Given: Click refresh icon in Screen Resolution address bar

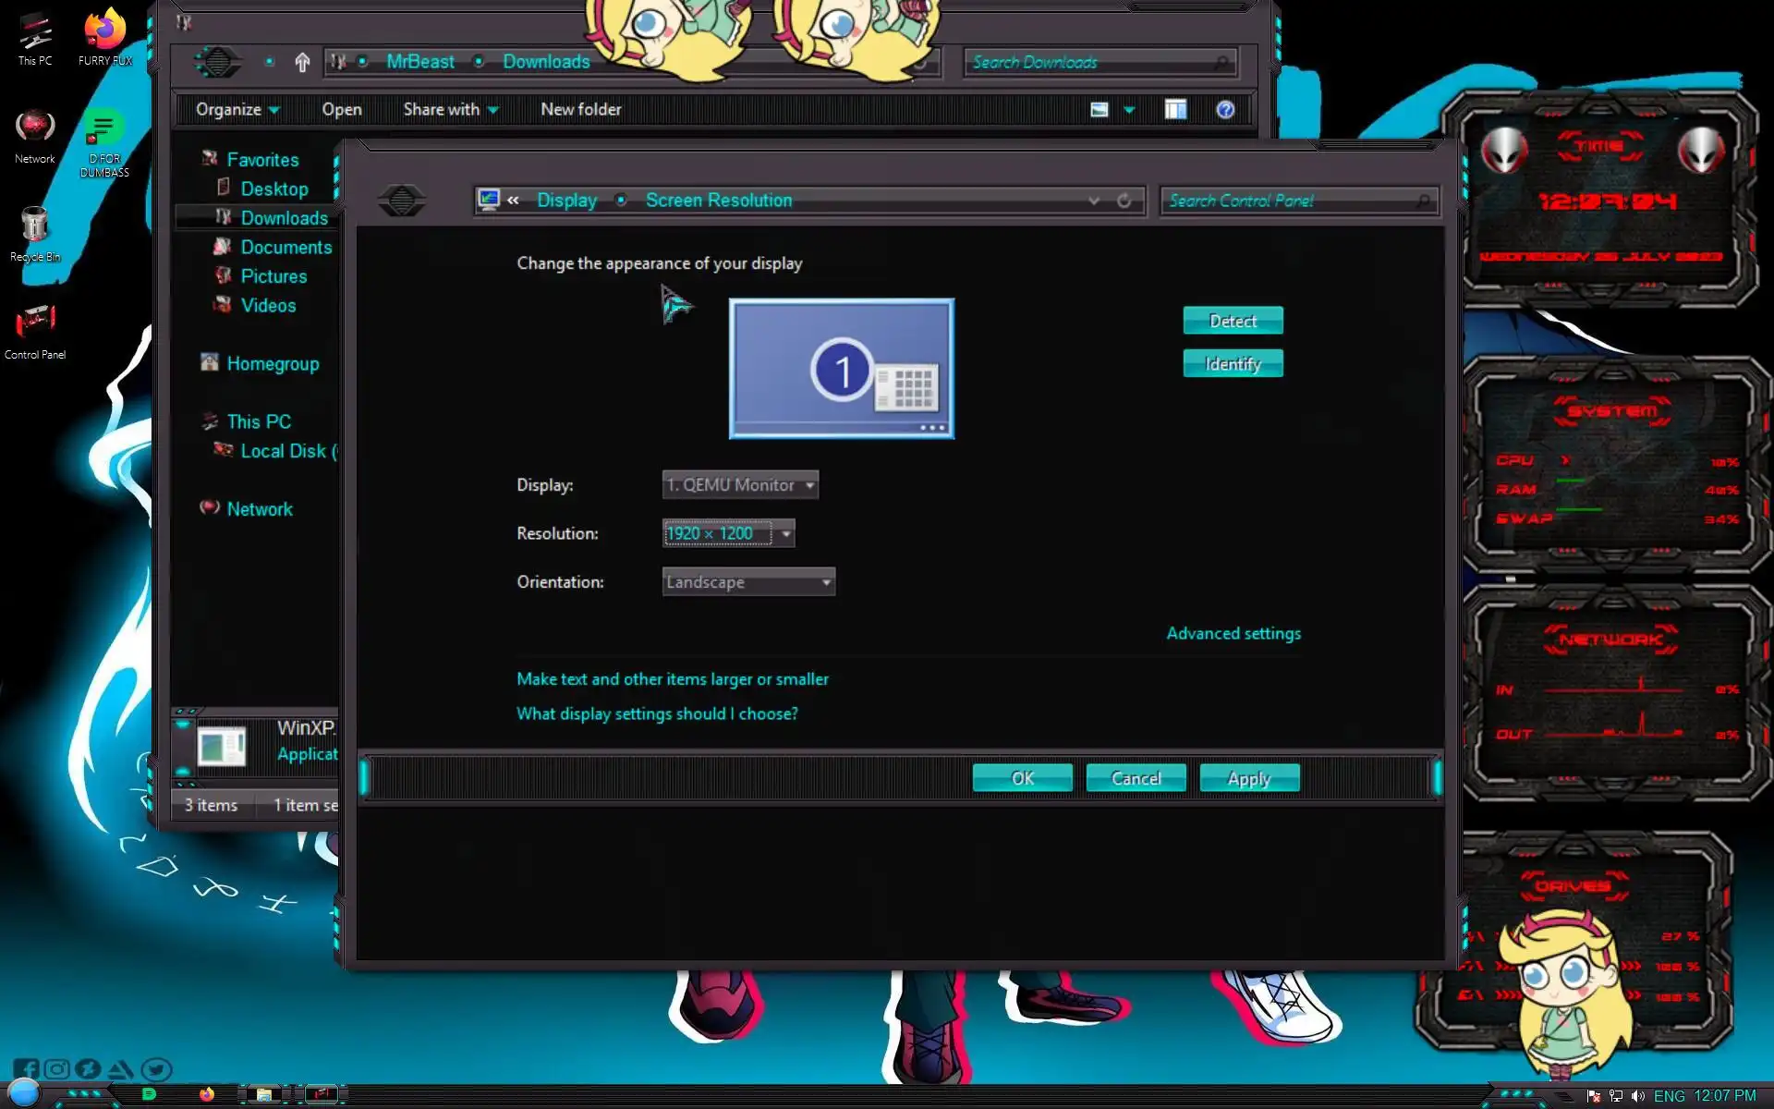Looking at the screenshot, I should (1124, 201).
